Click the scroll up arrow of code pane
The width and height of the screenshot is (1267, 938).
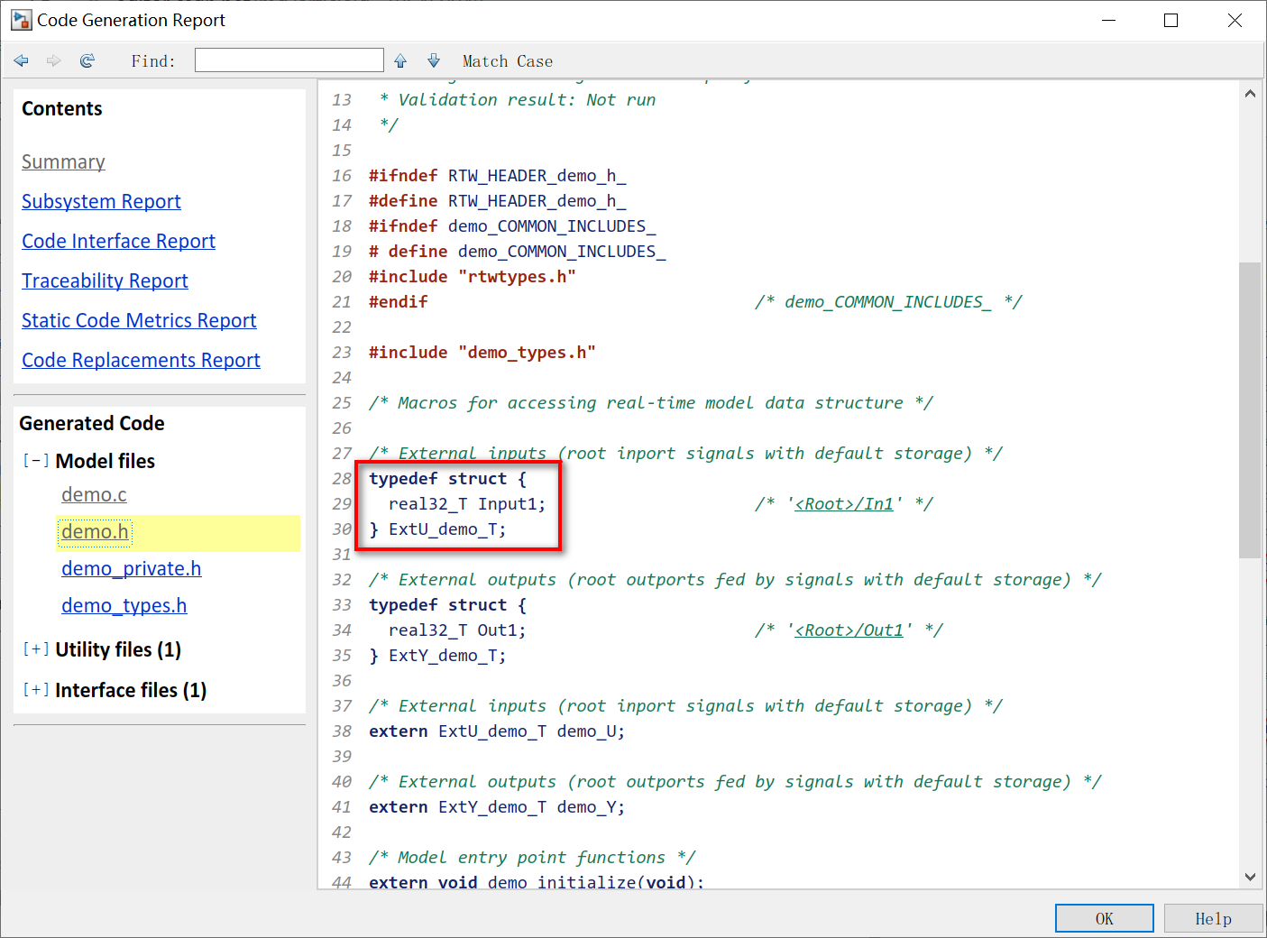[1250, 93]
